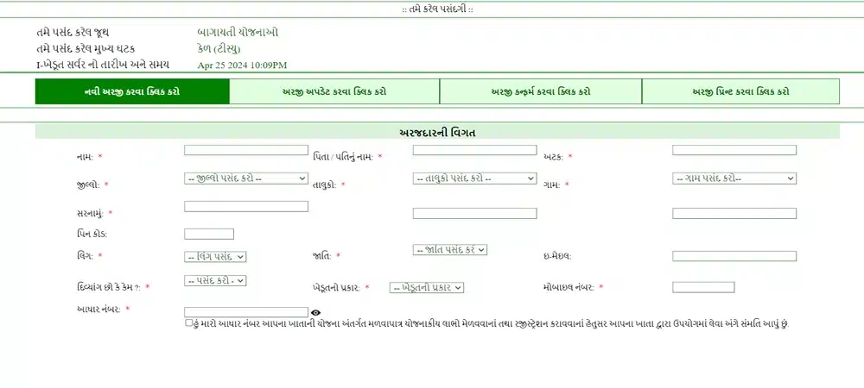Expand the દિવ્યાંગ (disability) dropdown
The height and width of the screenshot is (388, 864).
click(216, 281)
